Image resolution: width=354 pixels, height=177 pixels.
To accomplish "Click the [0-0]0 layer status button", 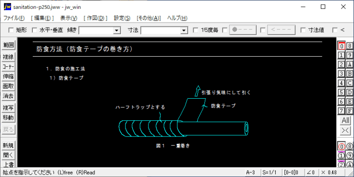I will [x=294, y=172].
